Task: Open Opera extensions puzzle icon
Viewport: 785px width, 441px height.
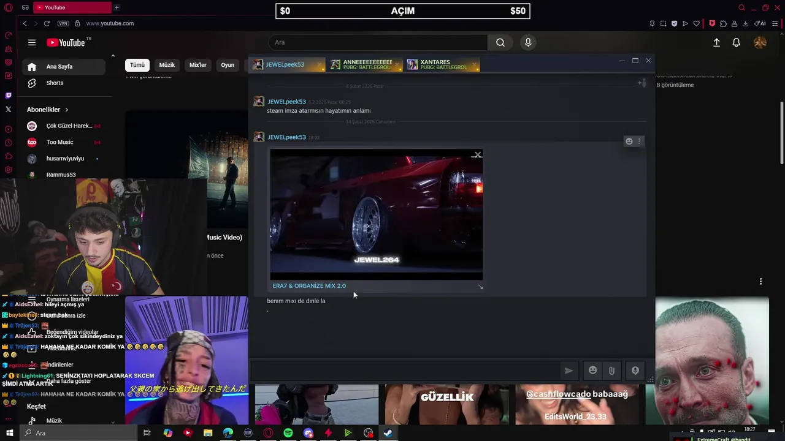Action: pyautogui.click(x=723, y=23)
